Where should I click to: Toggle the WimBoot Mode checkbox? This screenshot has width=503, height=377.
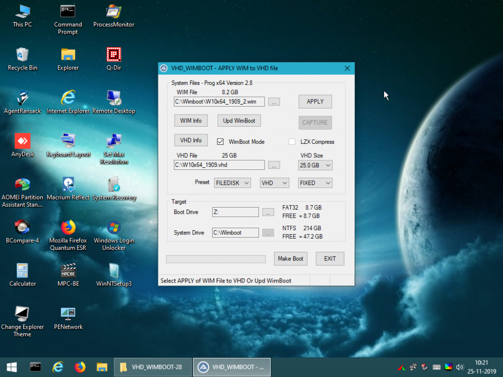pyautogui.click(x=220, y=142)
